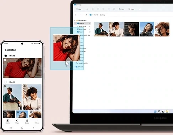The height and width of the screenshot is (135, 173).
Task: Select Network in the navigation pane
Action: point(79,67)
